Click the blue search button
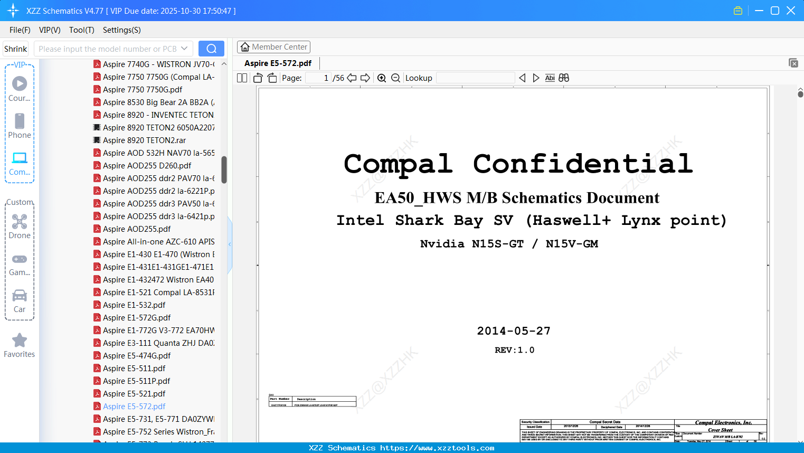This screenshot has width=804, height=453. [x=211, y=49]
